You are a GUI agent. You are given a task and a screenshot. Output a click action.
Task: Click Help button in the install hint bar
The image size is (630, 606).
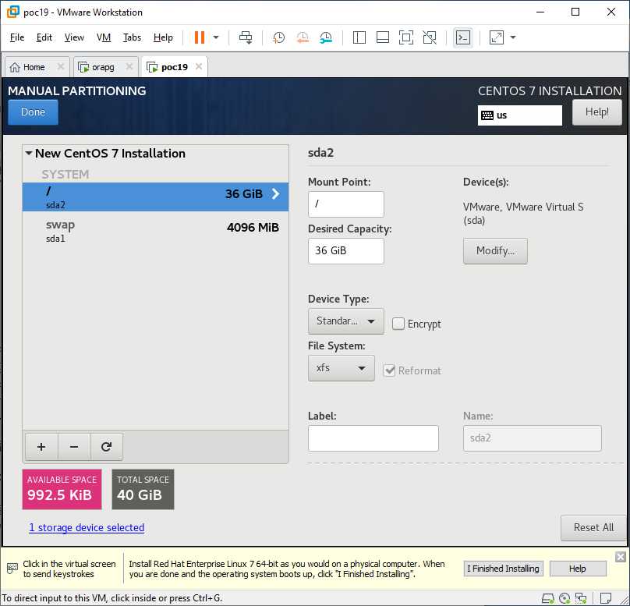point(577,569)
